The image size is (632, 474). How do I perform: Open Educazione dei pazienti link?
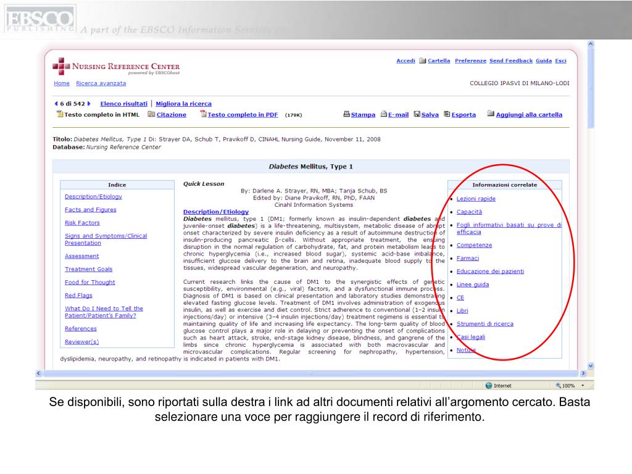pyautogui.click(x=490, y=272)
